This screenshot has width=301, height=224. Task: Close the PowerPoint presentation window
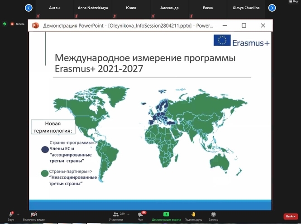tap(263, 25)
